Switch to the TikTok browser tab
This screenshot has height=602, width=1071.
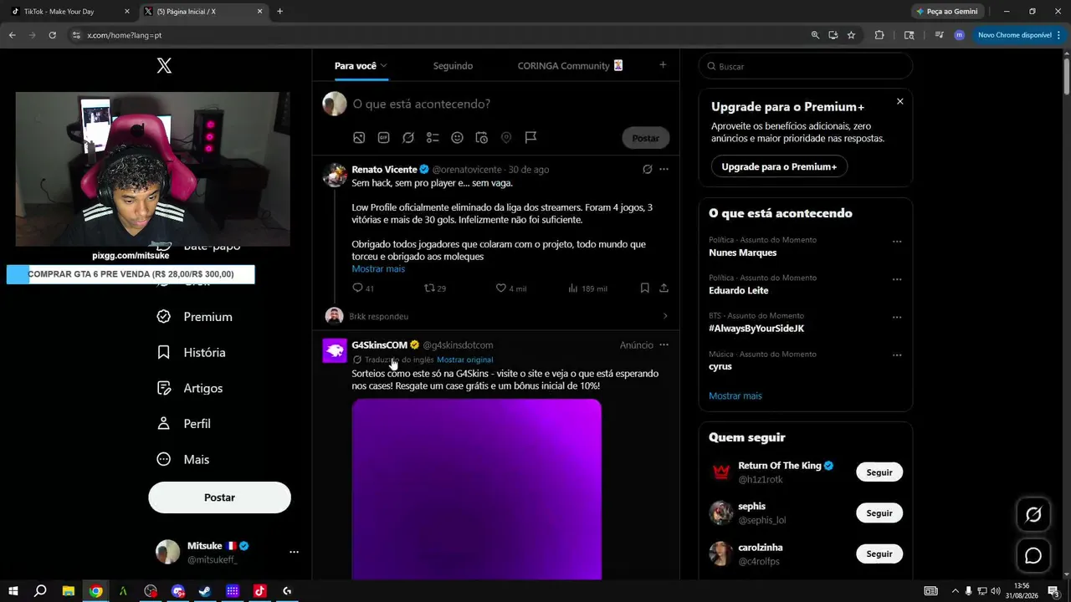(70, 12)
